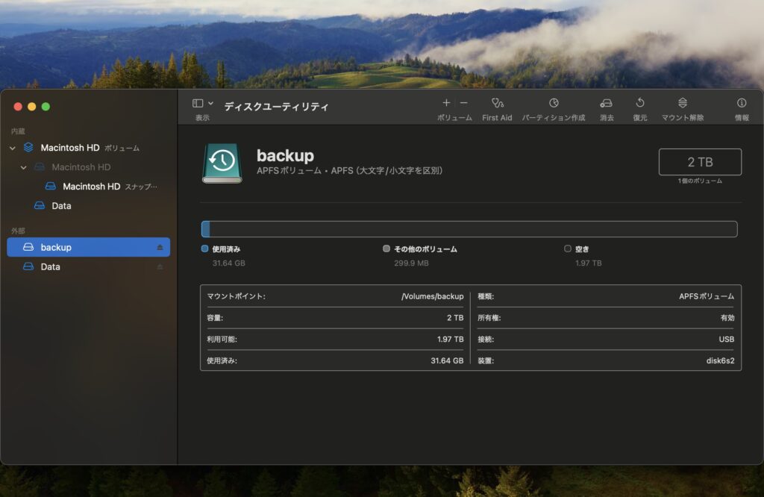The width and height of the screenshot is (764, 497).
Task: Click the backup Time Machine drive image
Action: [x=222, y=163]
